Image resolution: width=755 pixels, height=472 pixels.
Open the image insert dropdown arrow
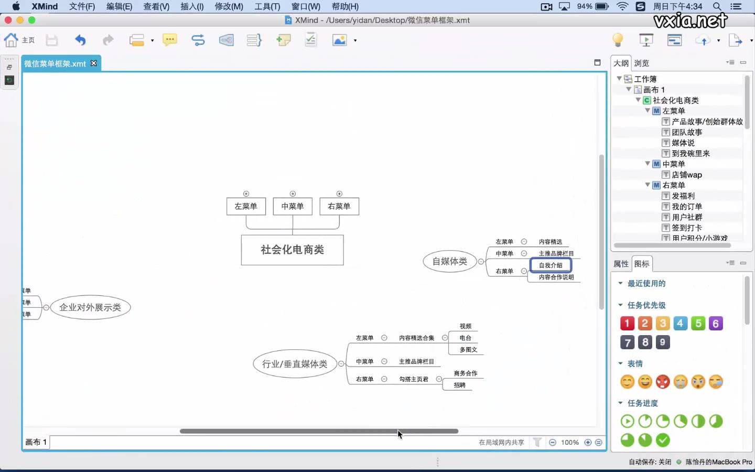point(355,40)
